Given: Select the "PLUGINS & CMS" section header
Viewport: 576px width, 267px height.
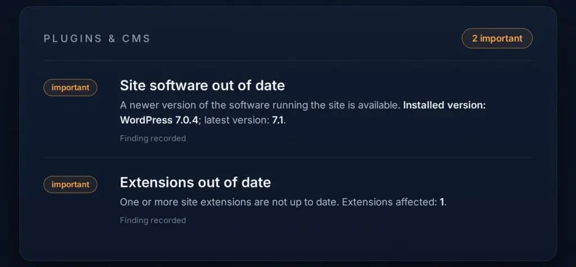Looking at the screenshot, I should coord(97,39).
